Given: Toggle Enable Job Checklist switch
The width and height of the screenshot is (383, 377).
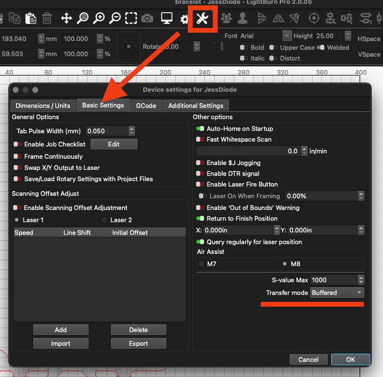Looking at the screenshot, I should (18, 145).
